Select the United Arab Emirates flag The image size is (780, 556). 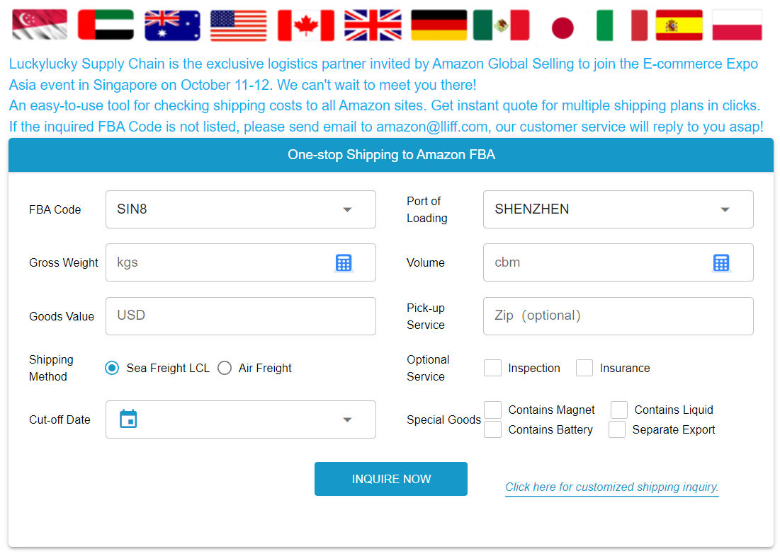tap(106, 25)
